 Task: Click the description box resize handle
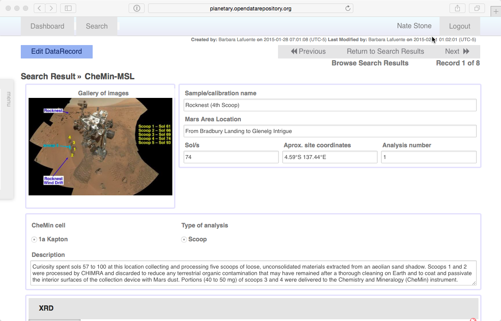point(474,282)
